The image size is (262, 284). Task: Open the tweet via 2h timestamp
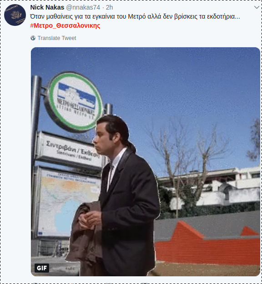click(x=109, y=7)
